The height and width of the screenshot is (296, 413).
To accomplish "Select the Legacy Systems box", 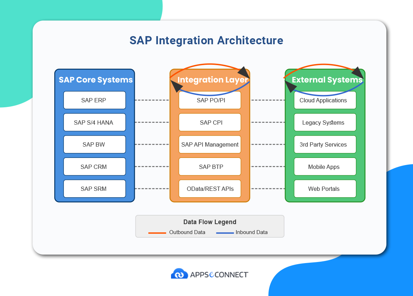I will [x=325, y=122].
